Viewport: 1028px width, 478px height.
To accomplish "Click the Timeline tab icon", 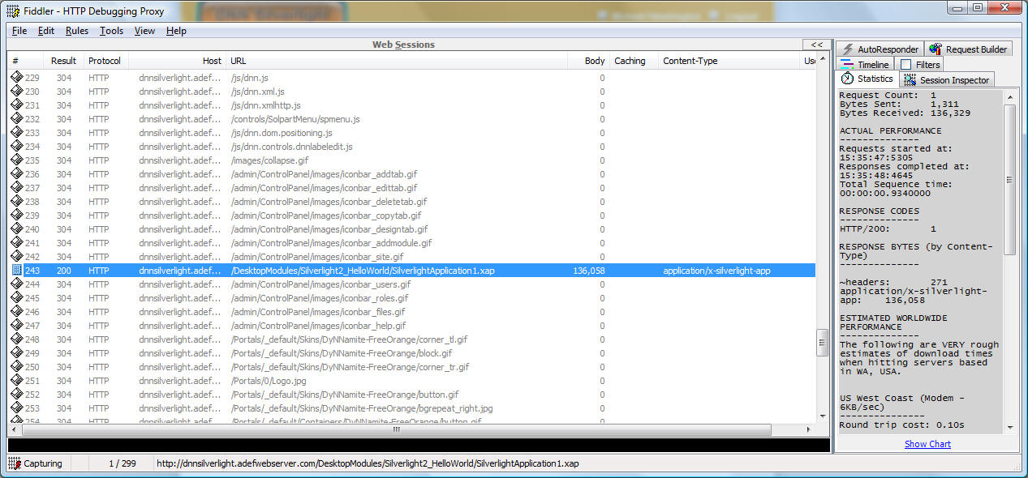I will [847, 65].
